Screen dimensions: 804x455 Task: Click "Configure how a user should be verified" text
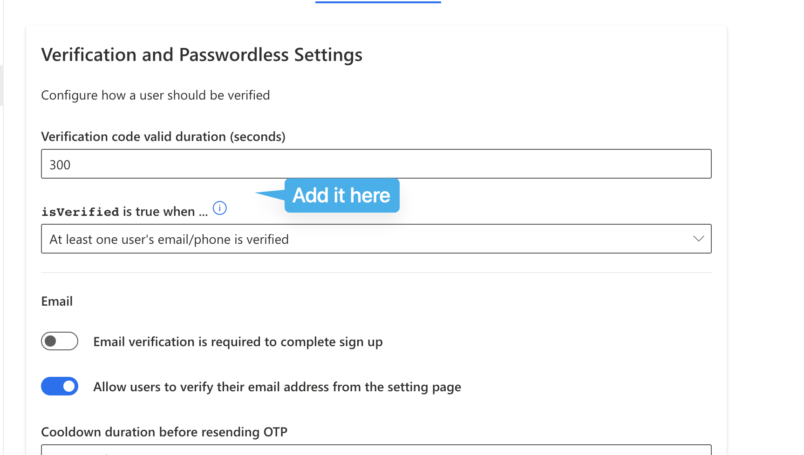[x=156, y=95]
